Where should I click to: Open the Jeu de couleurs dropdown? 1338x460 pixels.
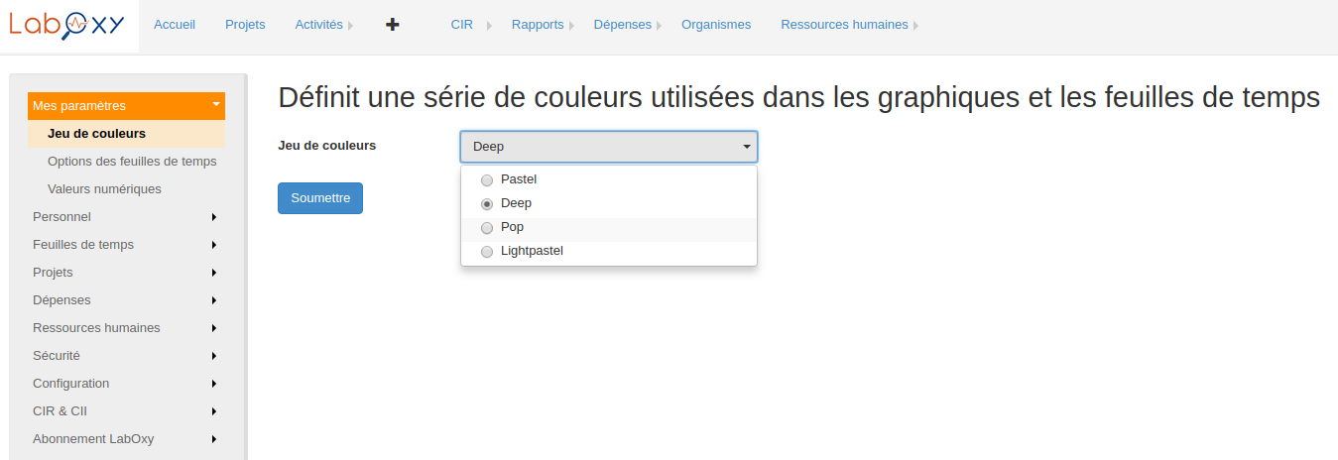coord(609,147)
